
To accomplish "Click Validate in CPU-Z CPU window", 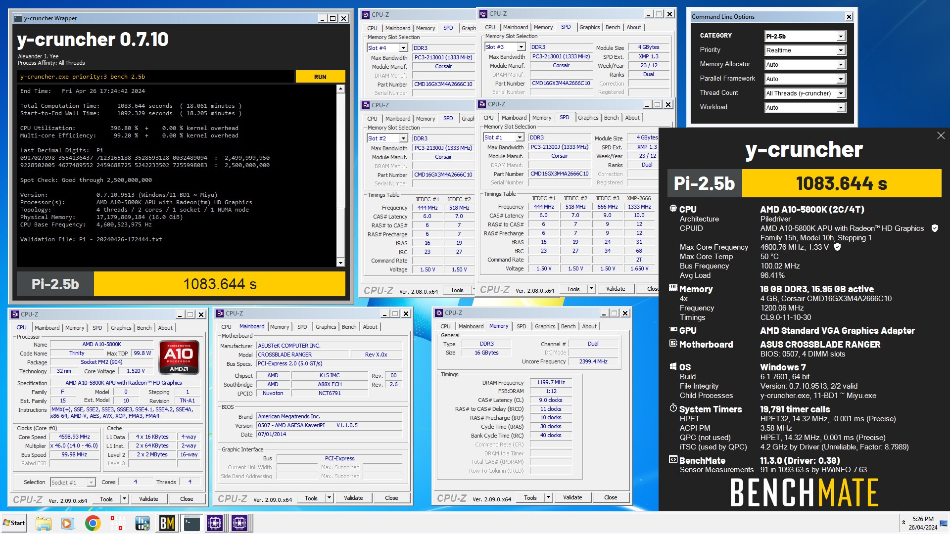I will tap(148, 499).
